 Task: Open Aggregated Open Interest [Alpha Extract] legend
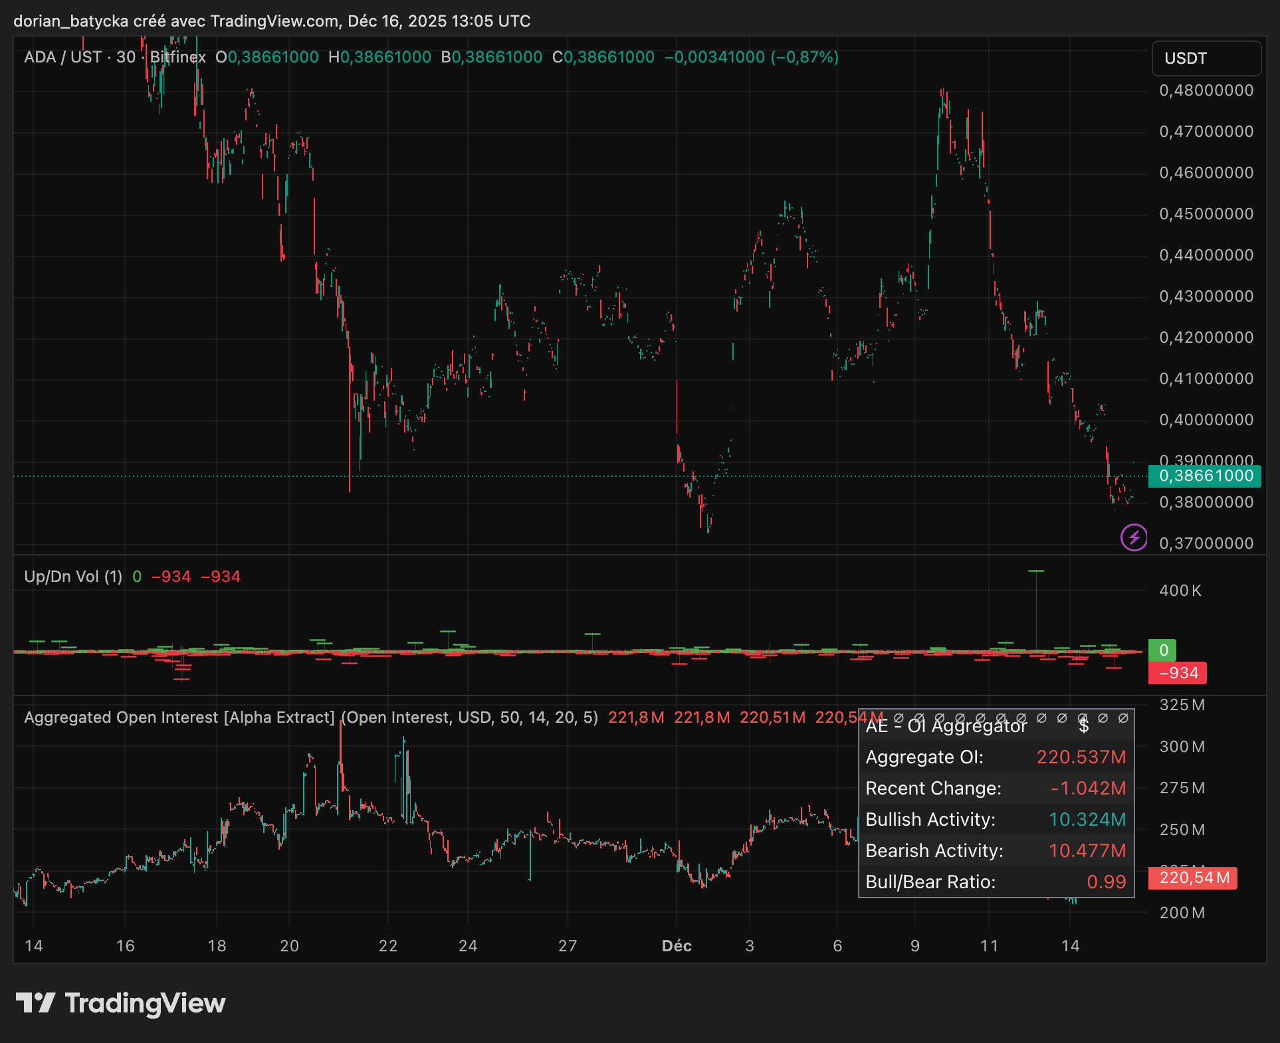coord(179,717)
